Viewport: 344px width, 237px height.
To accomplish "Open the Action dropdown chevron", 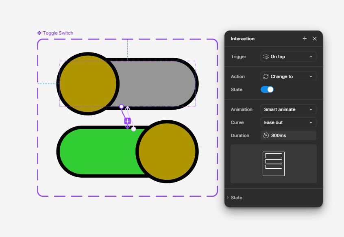I will (x=311, y=76).
